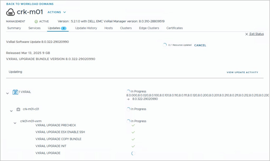Screen dimensions: 270x161
Task: Collapse the crk01-m01-vxrm row
Action: click(x=15, y=123)
